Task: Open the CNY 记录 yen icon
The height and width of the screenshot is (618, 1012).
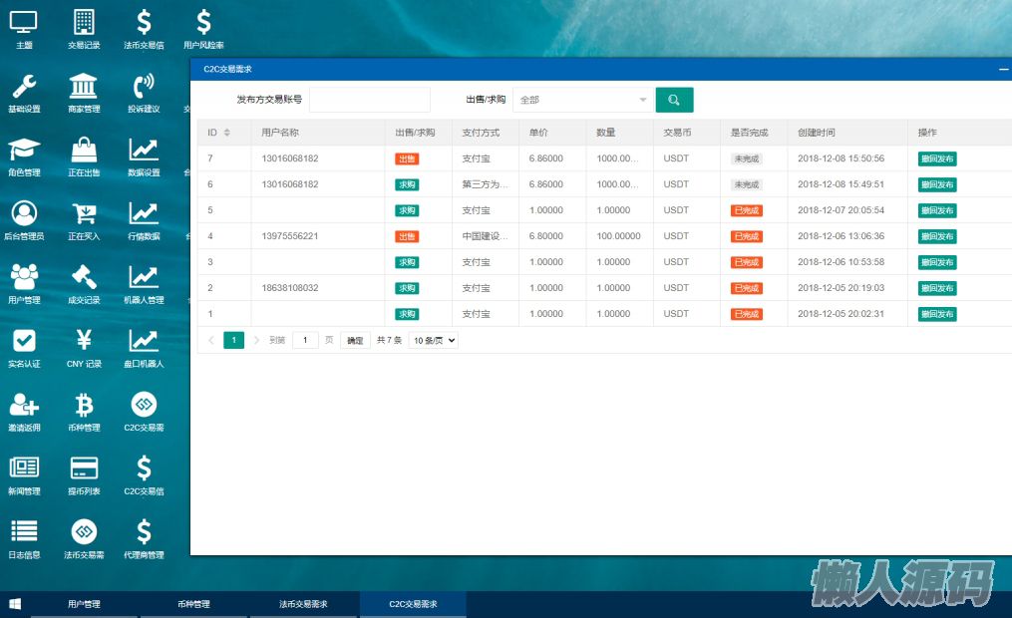Action: (84, 342)
